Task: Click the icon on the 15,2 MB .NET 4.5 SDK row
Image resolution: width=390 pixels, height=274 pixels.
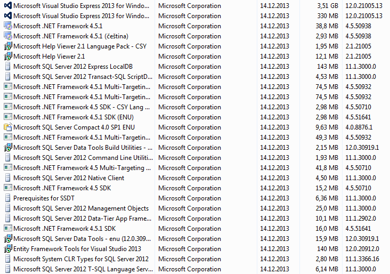Action: (7, 188)
